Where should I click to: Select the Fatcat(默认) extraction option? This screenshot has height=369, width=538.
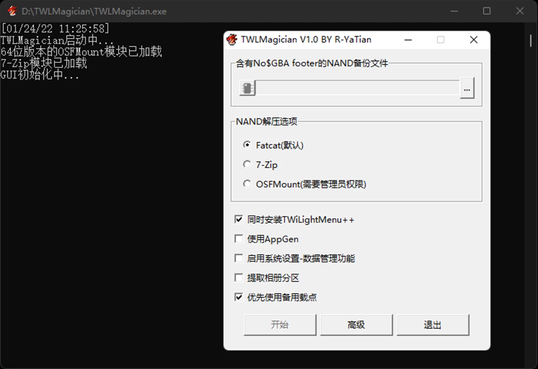tap(273, 145)
